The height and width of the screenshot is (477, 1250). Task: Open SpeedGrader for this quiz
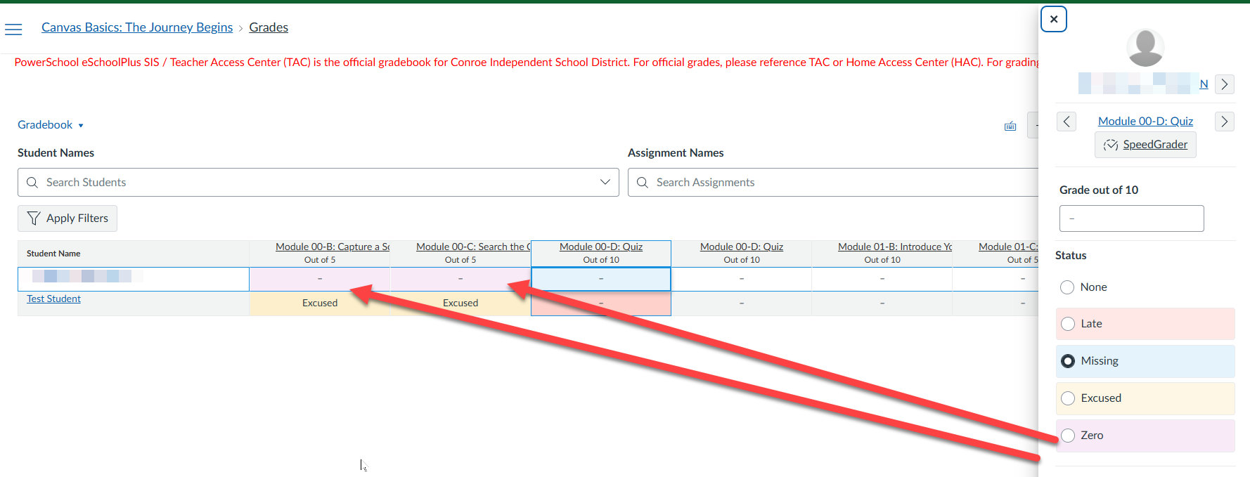click(1145, 145)
